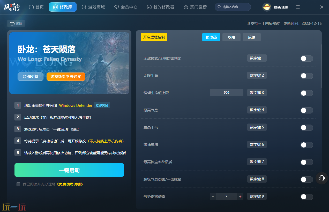Toggle 超级气势伤害/一击眩晕 switch
Viewport: 329px width, 212px height.
pyautogui.click(x=306, y=180)
